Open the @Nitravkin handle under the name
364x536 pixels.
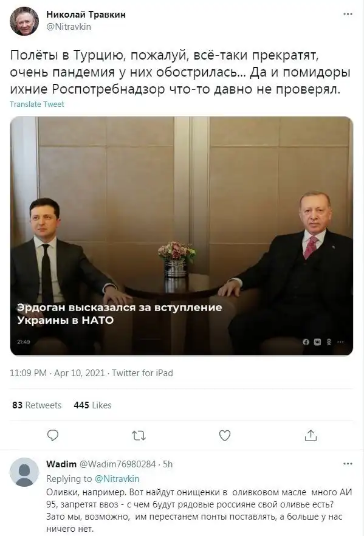pyautogui.click(x=69, y=27)
